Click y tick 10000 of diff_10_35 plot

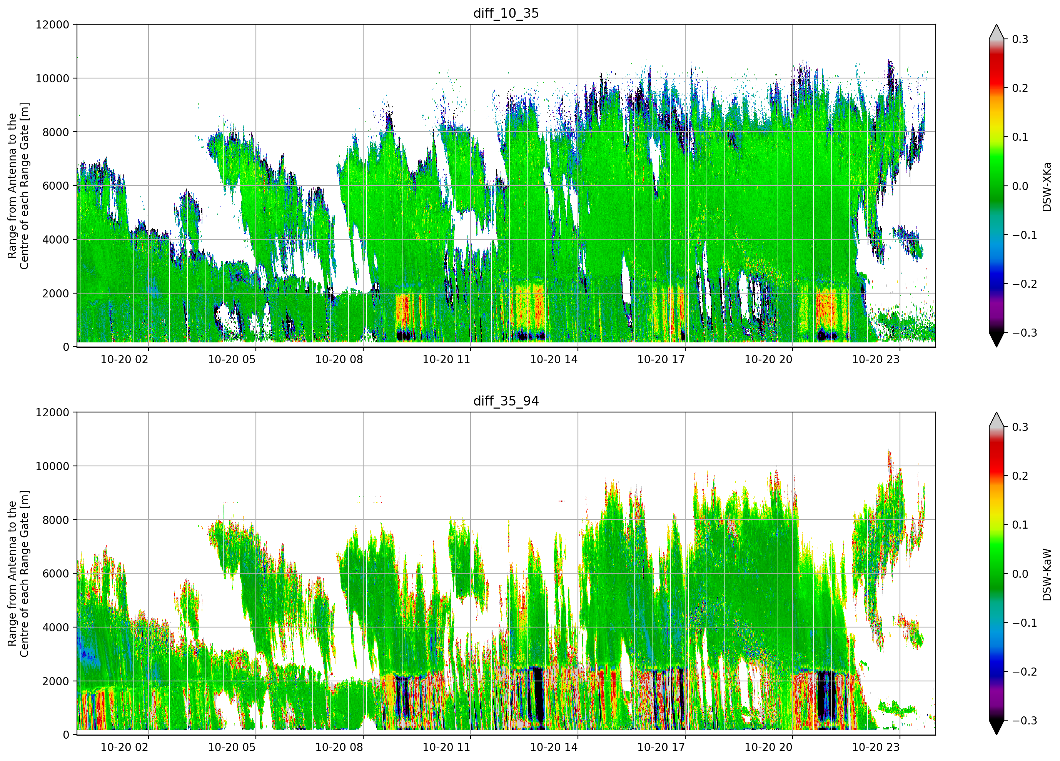click(x=52, y=78)
